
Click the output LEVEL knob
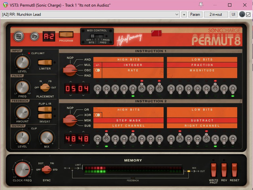22,138
